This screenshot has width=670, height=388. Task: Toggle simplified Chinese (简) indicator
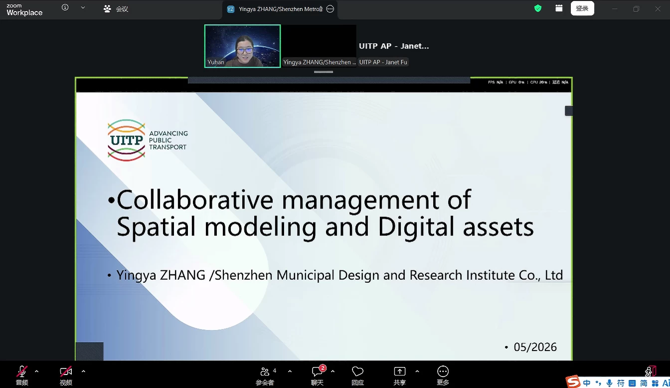coord(644,383)
